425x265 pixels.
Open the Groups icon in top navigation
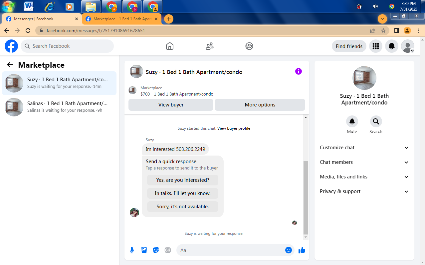[x=249, y=46]
